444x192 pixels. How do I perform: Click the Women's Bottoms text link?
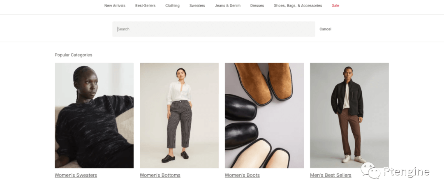[x=160, y=175]
